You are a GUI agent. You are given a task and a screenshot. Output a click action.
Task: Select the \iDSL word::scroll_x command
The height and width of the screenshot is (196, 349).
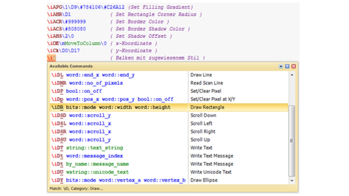[x=81, y=123]
